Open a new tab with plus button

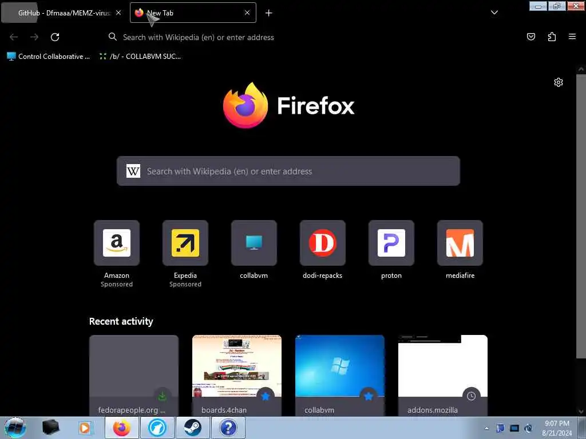(x=269, y=13)
